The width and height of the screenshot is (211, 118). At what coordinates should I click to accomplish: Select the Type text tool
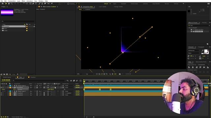point(36,4)
